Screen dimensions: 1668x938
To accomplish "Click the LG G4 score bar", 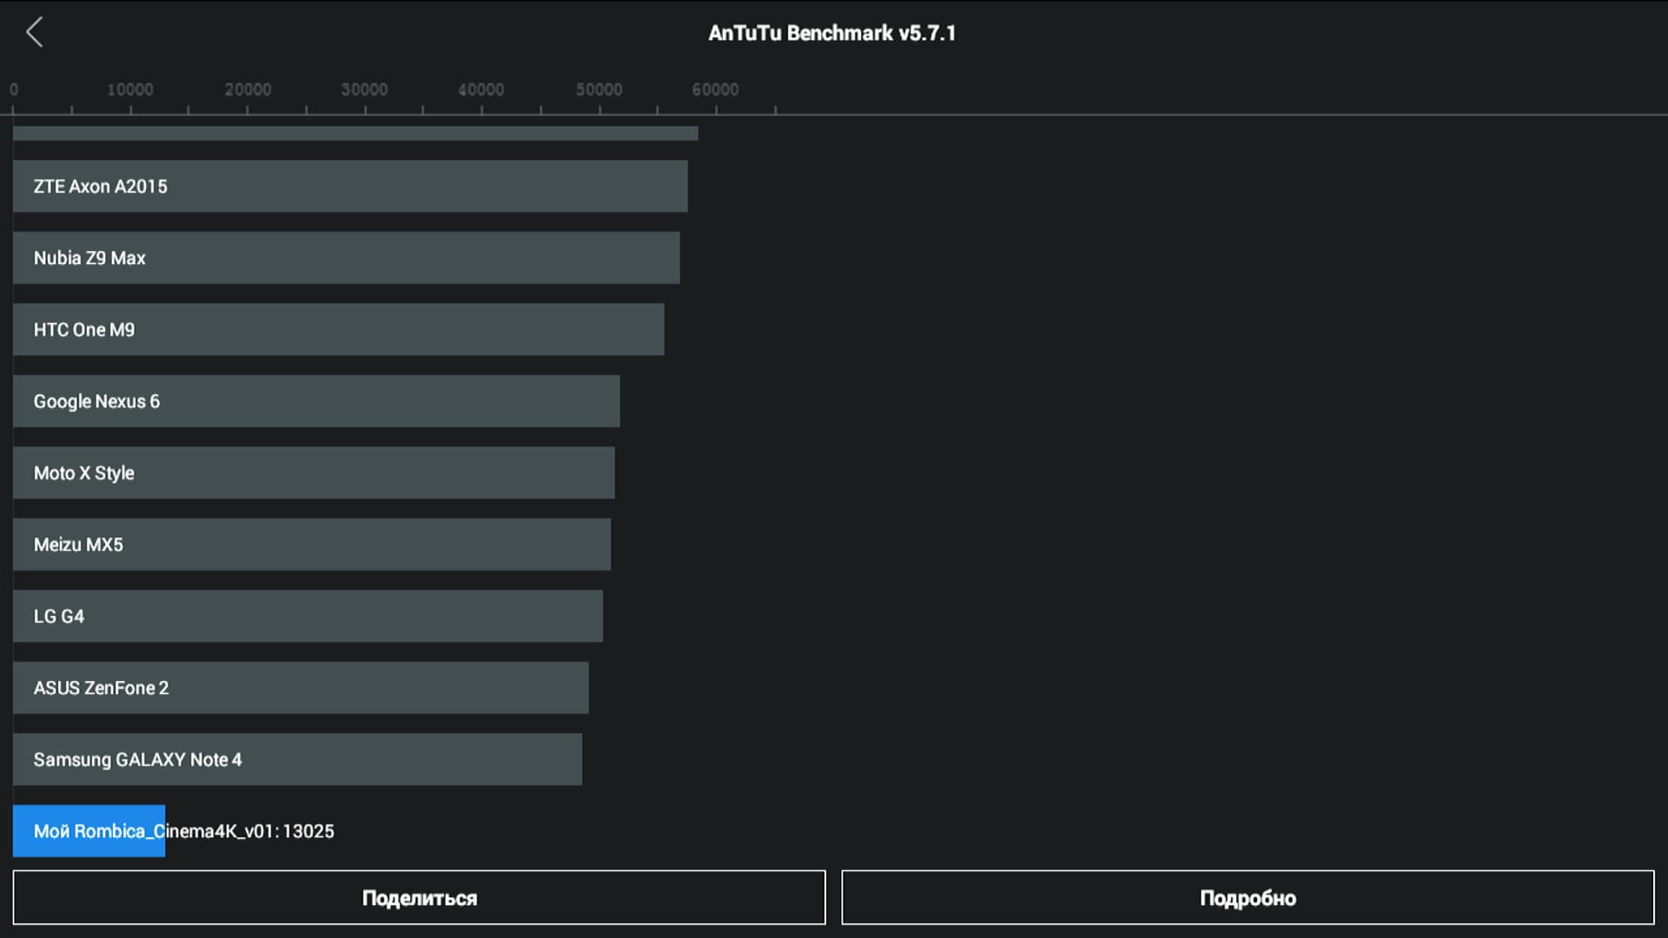I will click(308, 617).
